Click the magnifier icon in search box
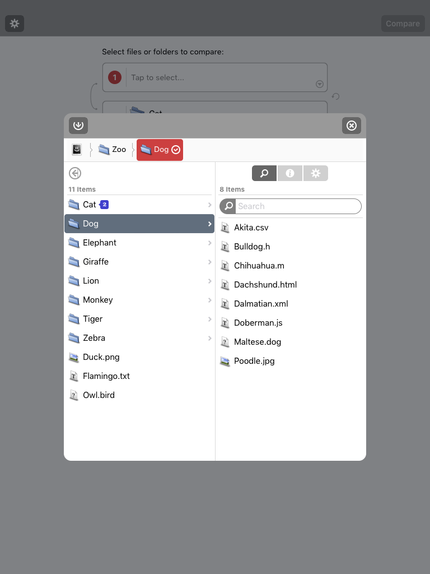Screen dimensions: 430x574 228,206
